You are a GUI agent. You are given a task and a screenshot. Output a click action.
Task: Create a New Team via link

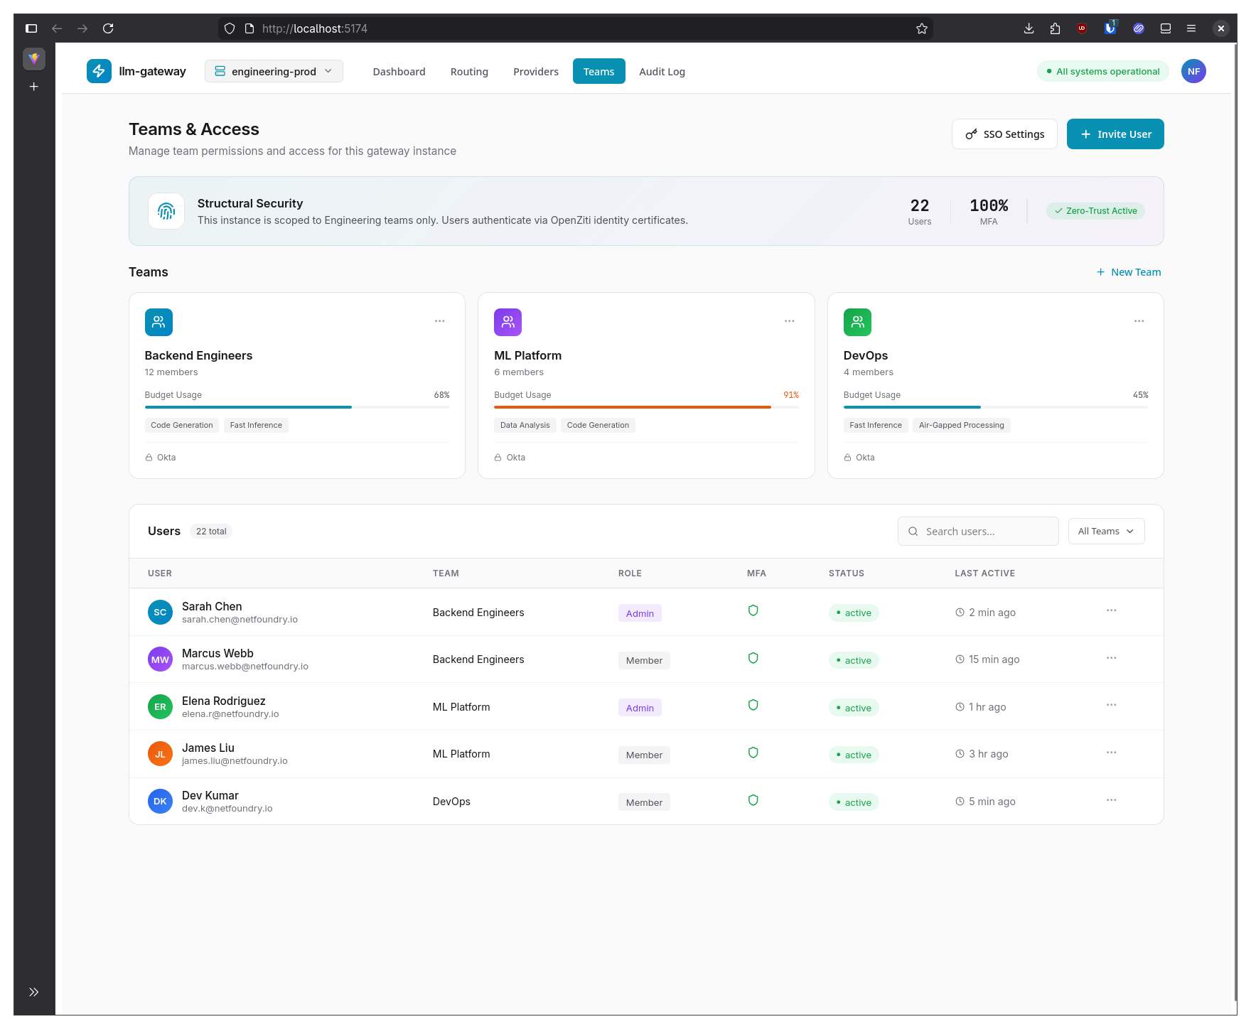[1129, 272]
